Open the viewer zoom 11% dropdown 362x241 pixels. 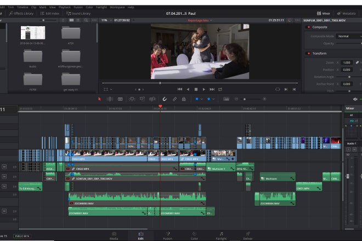(x=106, y=20)
